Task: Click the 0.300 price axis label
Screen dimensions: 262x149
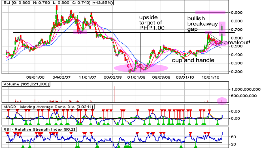Action: click(x=237, y=63)
